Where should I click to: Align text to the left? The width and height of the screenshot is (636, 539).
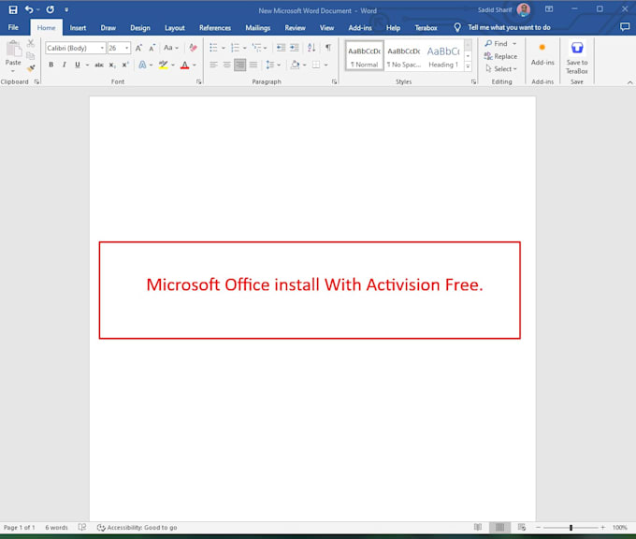pyautogui.click(x=213, y=65)
